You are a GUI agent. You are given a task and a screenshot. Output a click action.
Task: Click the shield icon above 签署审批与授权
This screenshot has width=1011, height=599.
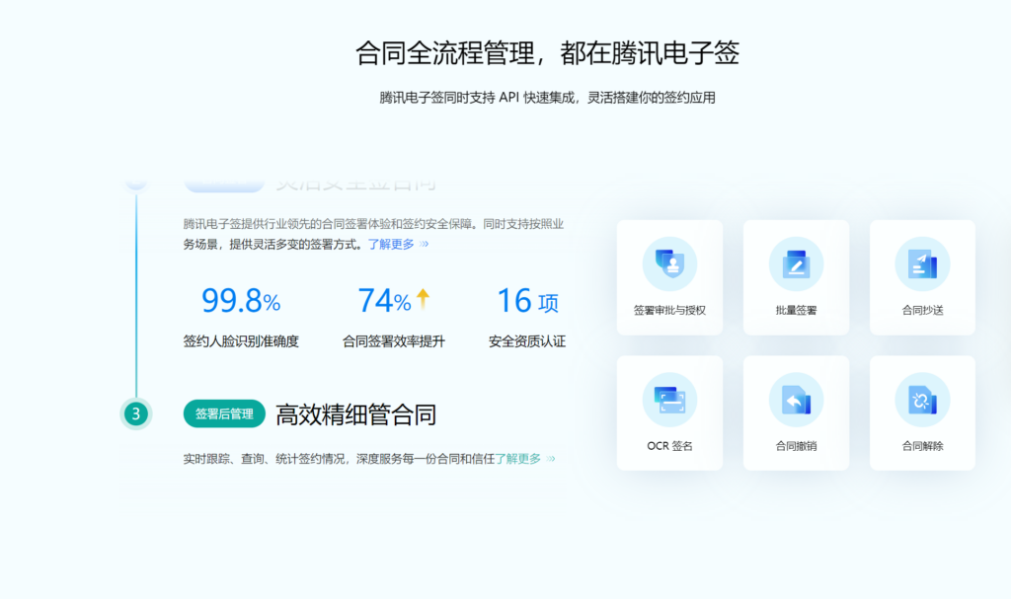point(669,262)
